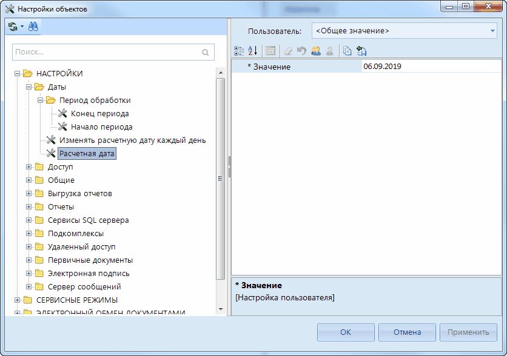Switch to categorized property view
The height and width of the screenshot is (356, 507).
[x=238, y=51]
